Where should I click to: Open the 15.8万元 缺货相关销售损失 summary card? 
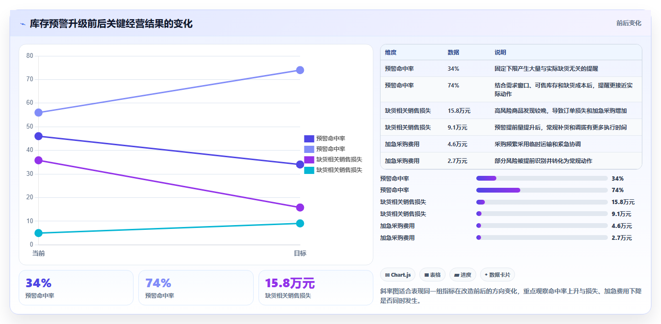click(x=316, y=288)
